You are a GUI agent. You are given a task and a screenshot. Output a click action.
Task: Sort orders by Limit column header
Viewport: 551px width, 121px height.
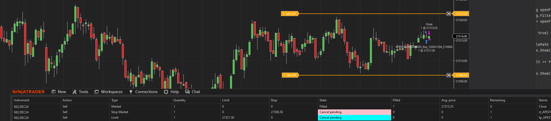[245, 100]
